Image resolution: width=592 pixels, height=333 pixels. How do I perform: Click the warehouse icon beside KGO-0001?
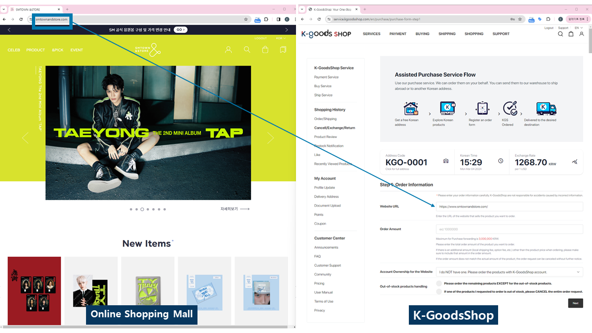(446, 161)
